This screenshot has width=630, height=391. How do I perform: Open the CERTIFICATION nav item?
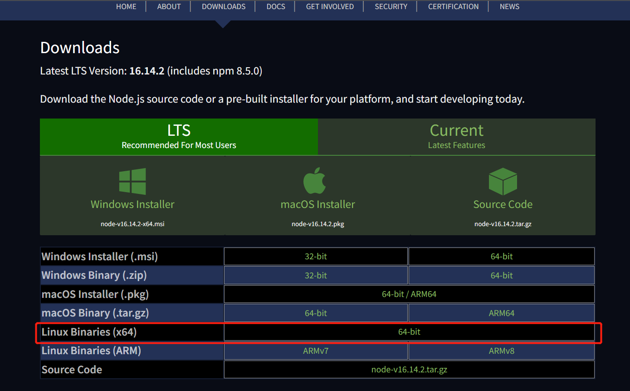tap(454, 6)
